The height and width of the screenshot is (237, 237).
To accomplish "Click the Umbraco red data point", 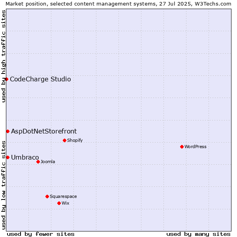I will pos(8,157).
